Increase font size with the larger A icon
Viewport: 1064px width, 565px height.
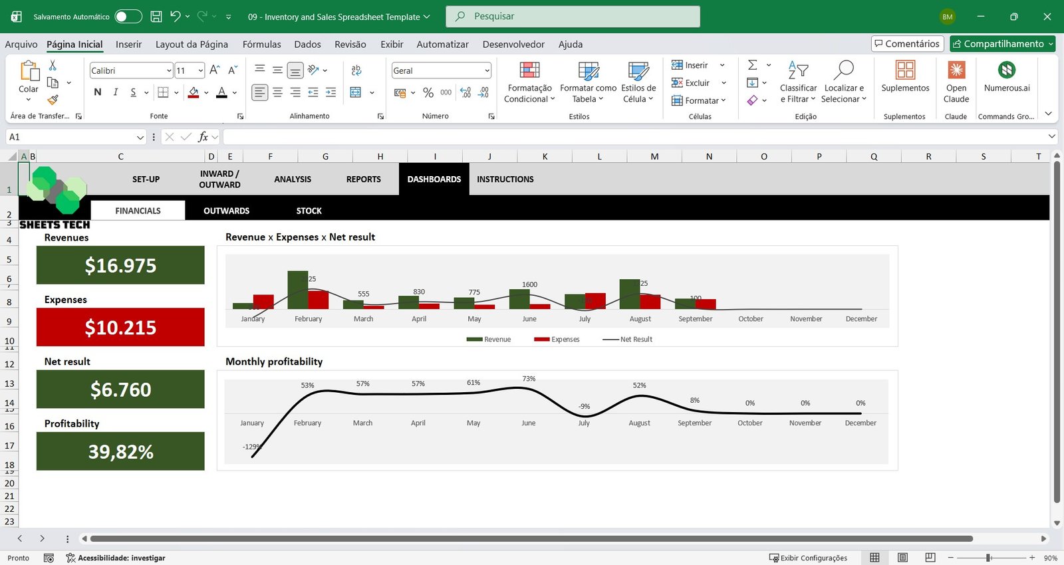click(x=215, y=70)
